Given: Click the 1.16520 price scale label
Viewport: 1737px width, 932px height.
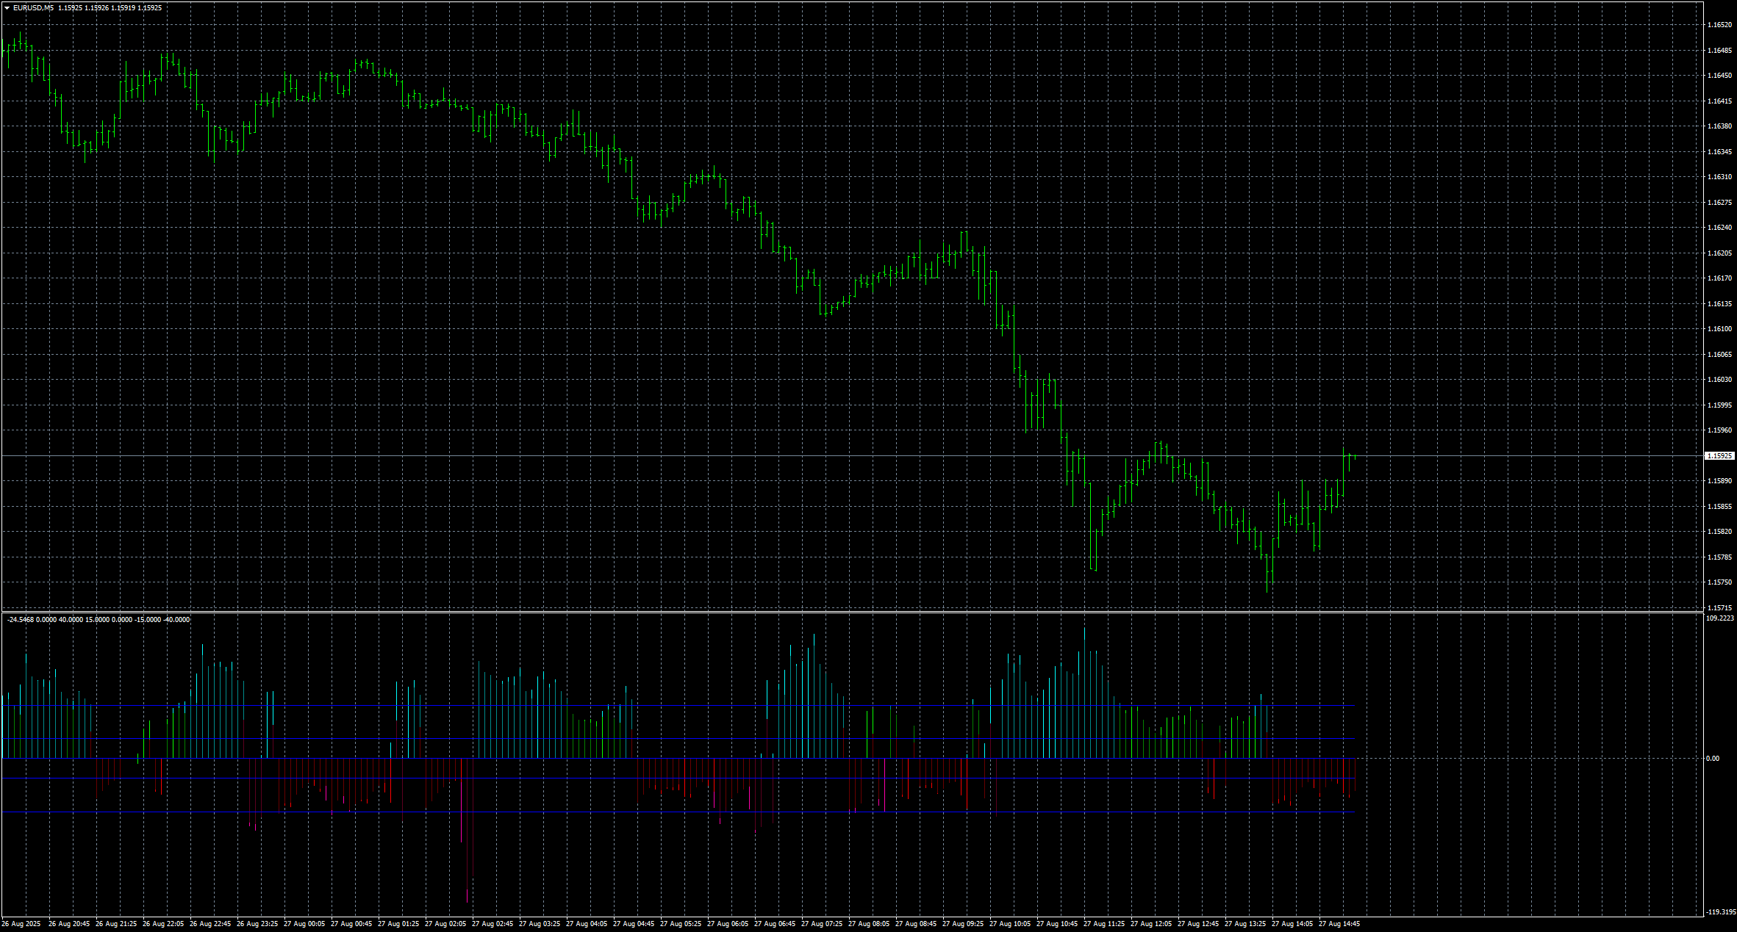Looking at the screenshot, I should coord(1719,25).
